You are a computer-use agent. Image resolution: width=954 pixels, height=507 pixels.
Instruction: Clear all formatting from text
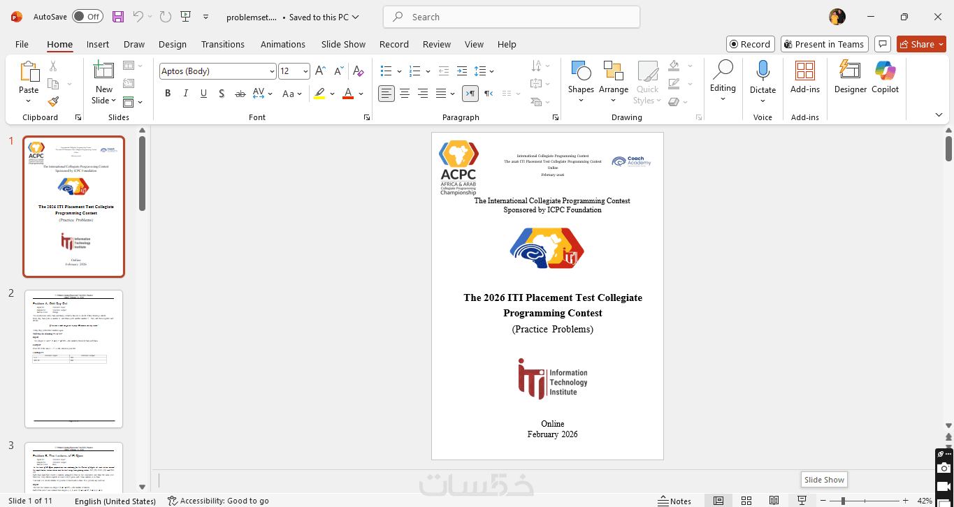pyautogui.click(x=359, y=71)
